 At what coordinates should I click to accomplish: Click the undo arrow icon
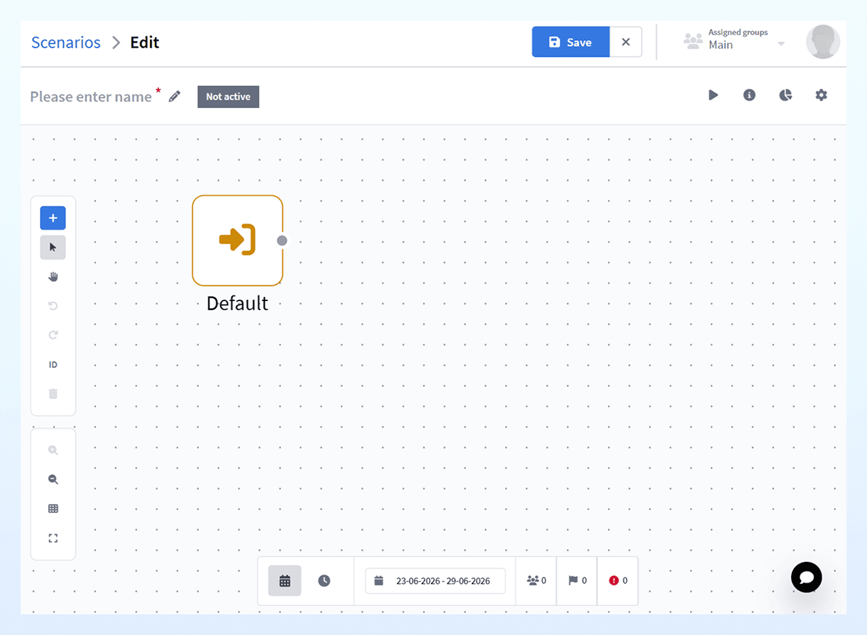[x=53, y=306]
